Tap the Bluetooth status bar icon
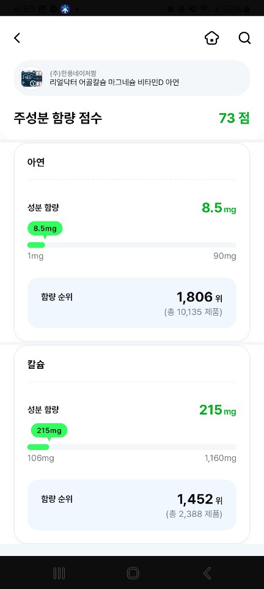The width and height of the screenshot is (264, 589). (x=65, y=9)
